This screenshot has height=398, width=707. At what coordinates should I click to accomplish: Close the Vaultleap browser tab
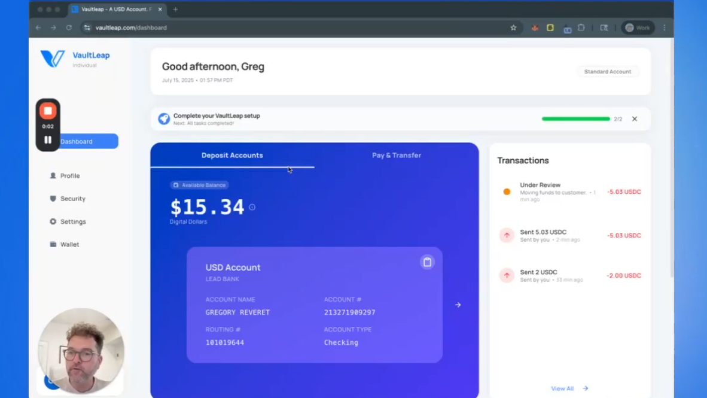pyautogui.click(x=160, y=9)
